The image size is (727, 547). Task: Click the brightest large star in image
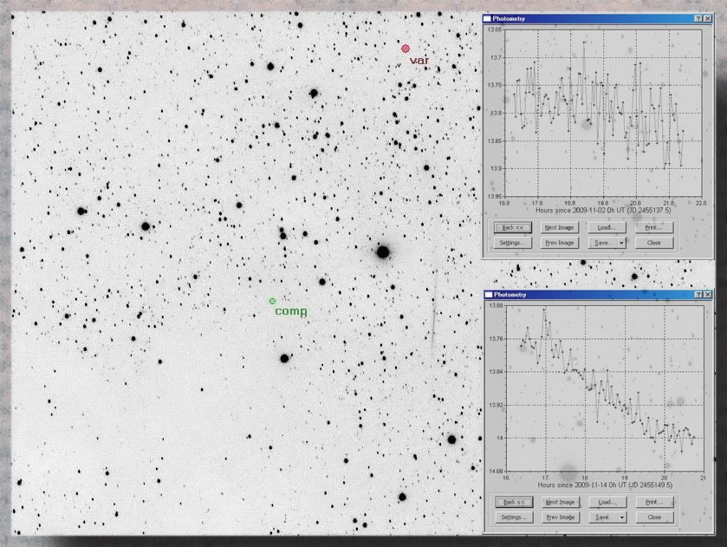[382, 252]
